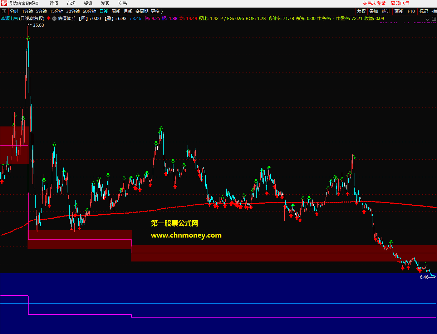Switch to the 15分钟 period tab
Screen dimensions: 437x334
57,11
